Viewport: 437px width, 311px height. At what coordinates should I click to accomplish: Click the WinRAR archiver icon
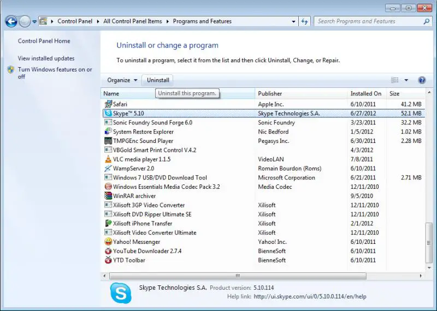pyautogui.click(x=108, y=196)
